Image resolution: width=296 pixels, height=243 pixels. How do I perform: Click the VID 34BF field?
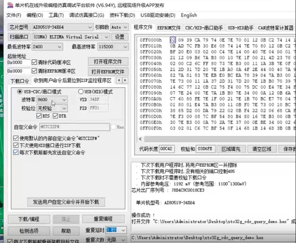[98, 99]
